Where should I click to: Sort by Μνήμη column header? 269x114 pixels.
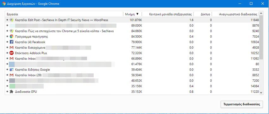click(x=132, y=14)
